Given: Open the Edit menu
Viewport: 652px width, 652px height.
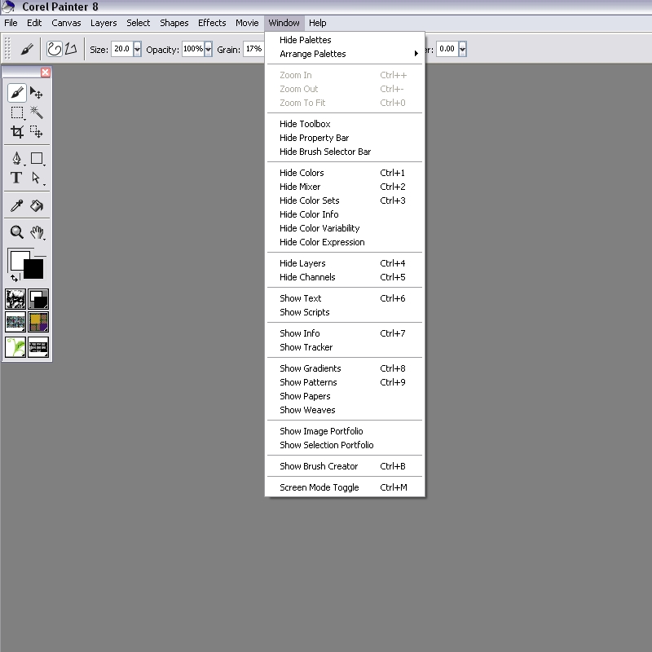Looking at the screenshot, I should pyautogui.click(x=34, y=23).
